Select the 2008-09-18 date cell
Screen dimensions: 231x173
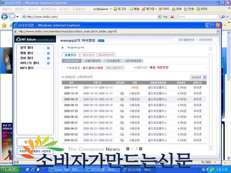click(71, 99)
